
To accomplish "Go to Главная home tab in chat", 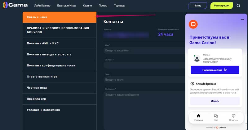I will click(x=198, y=118).
